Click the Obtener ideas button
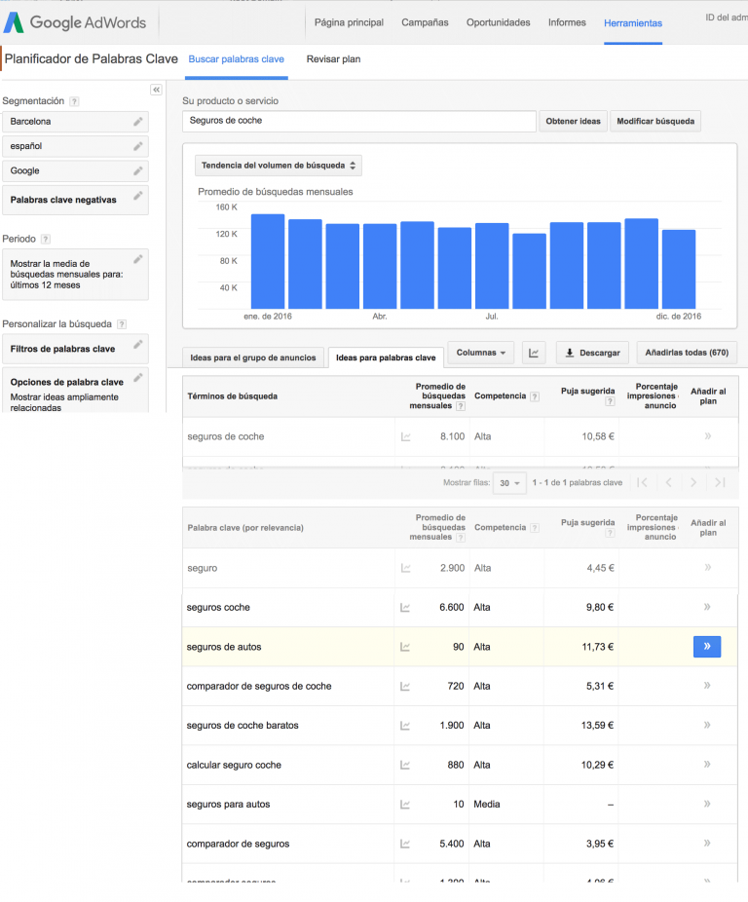 (573, 122)
